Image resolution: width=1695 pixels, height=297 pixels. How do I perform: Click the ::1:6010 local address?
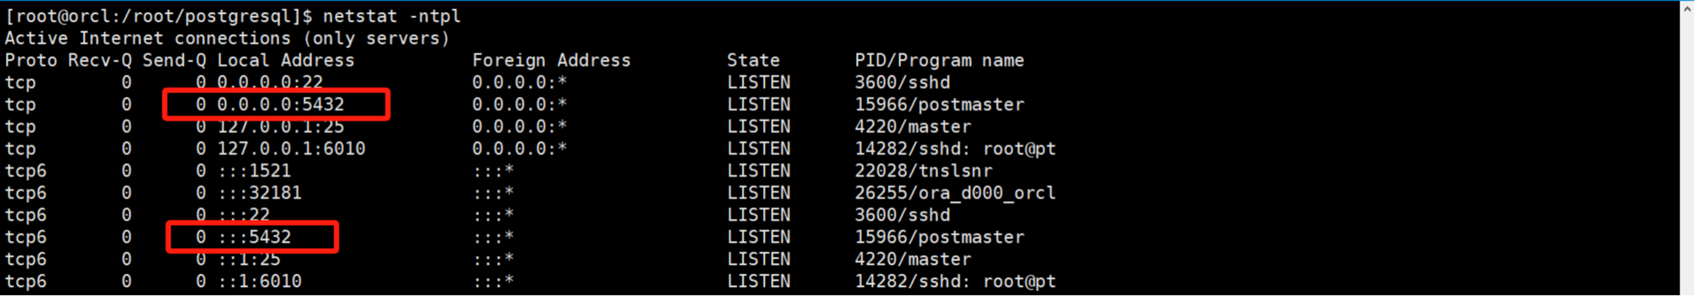point(259,281)
